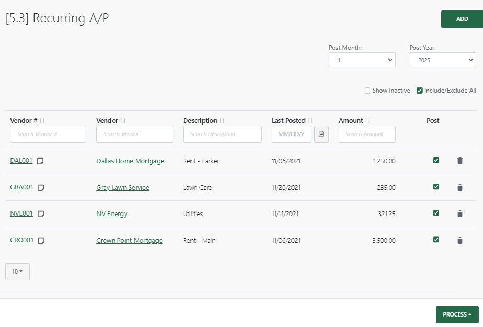Delete the Dallas Home Mortgage recurring entry
Viewport: 483px width, 327px height.
pyautogui.click(x=459, y=161)
